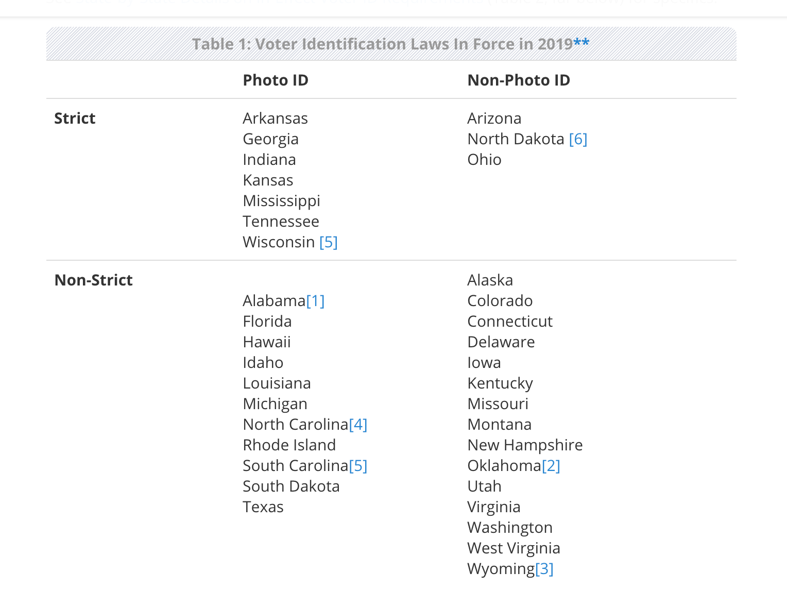This screenshot has height=606, width=787.
Task: Click the Table 1 title banner text
Action: (382, 44)
